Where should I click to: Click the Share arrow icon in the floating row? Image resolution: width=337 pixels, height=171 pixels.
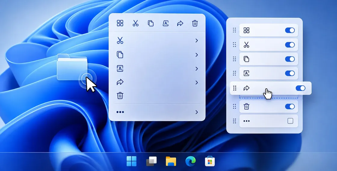(x=246, y=88)
